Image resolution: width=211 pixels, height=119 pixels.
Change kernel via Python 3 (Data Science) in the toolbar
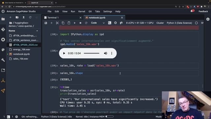tap(179, 23)
